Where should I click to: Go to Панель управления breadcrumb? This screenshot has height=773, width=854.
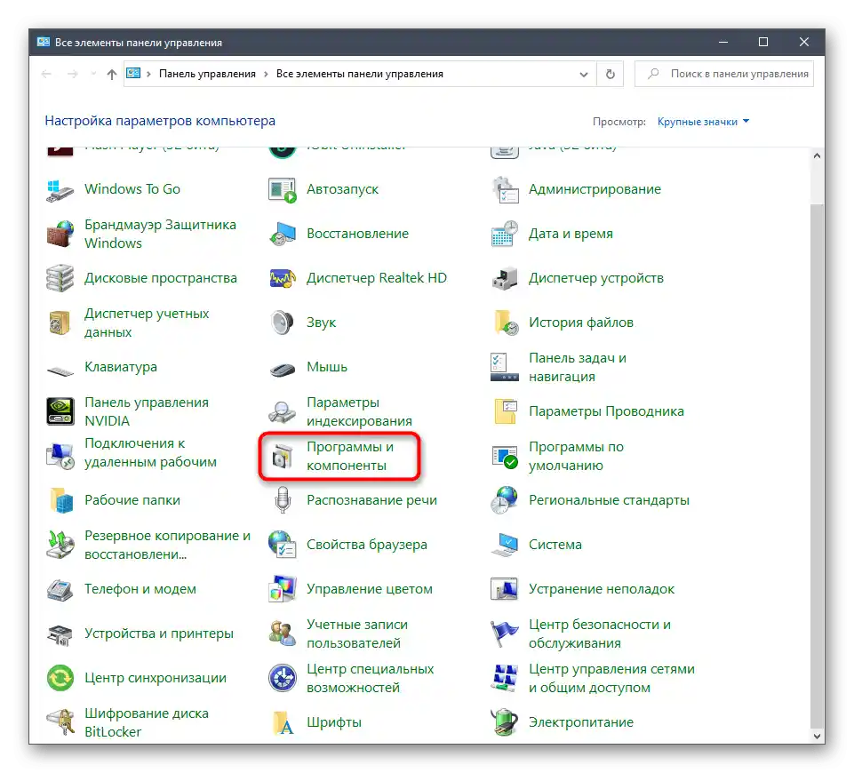[x=207, y=74]
